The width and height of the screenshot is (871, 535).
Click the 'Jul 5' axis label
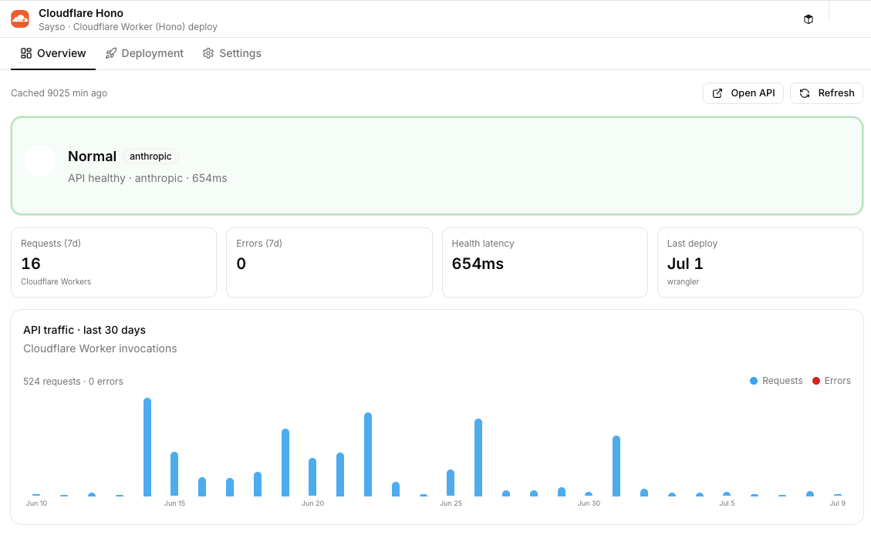tap(728, 503)
